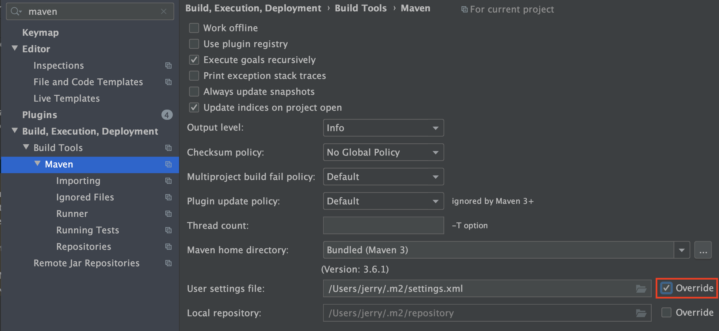Click project-level icon next to Runner
Image resolution: width=719 pixels, height=331 pixels.
169,214
